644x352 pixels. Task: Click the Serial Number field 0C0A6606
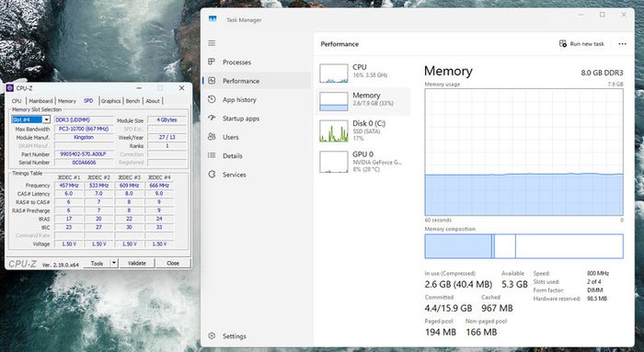pyautogui.click(x=84, y=163)
